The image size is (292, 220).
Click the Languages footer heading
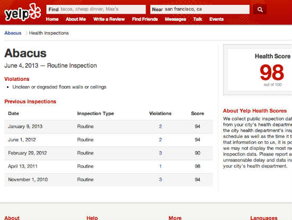tap(264, 218)
